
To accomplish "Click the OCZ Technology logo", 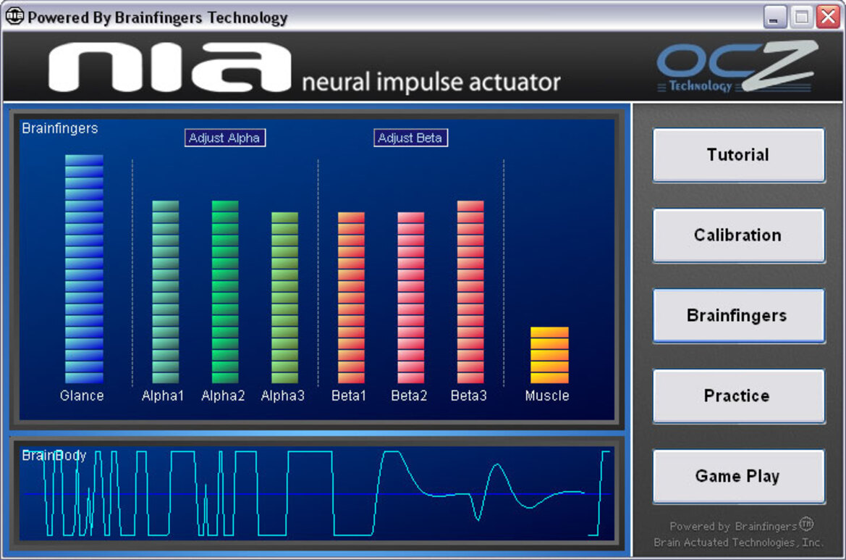I will click(737, 66).
